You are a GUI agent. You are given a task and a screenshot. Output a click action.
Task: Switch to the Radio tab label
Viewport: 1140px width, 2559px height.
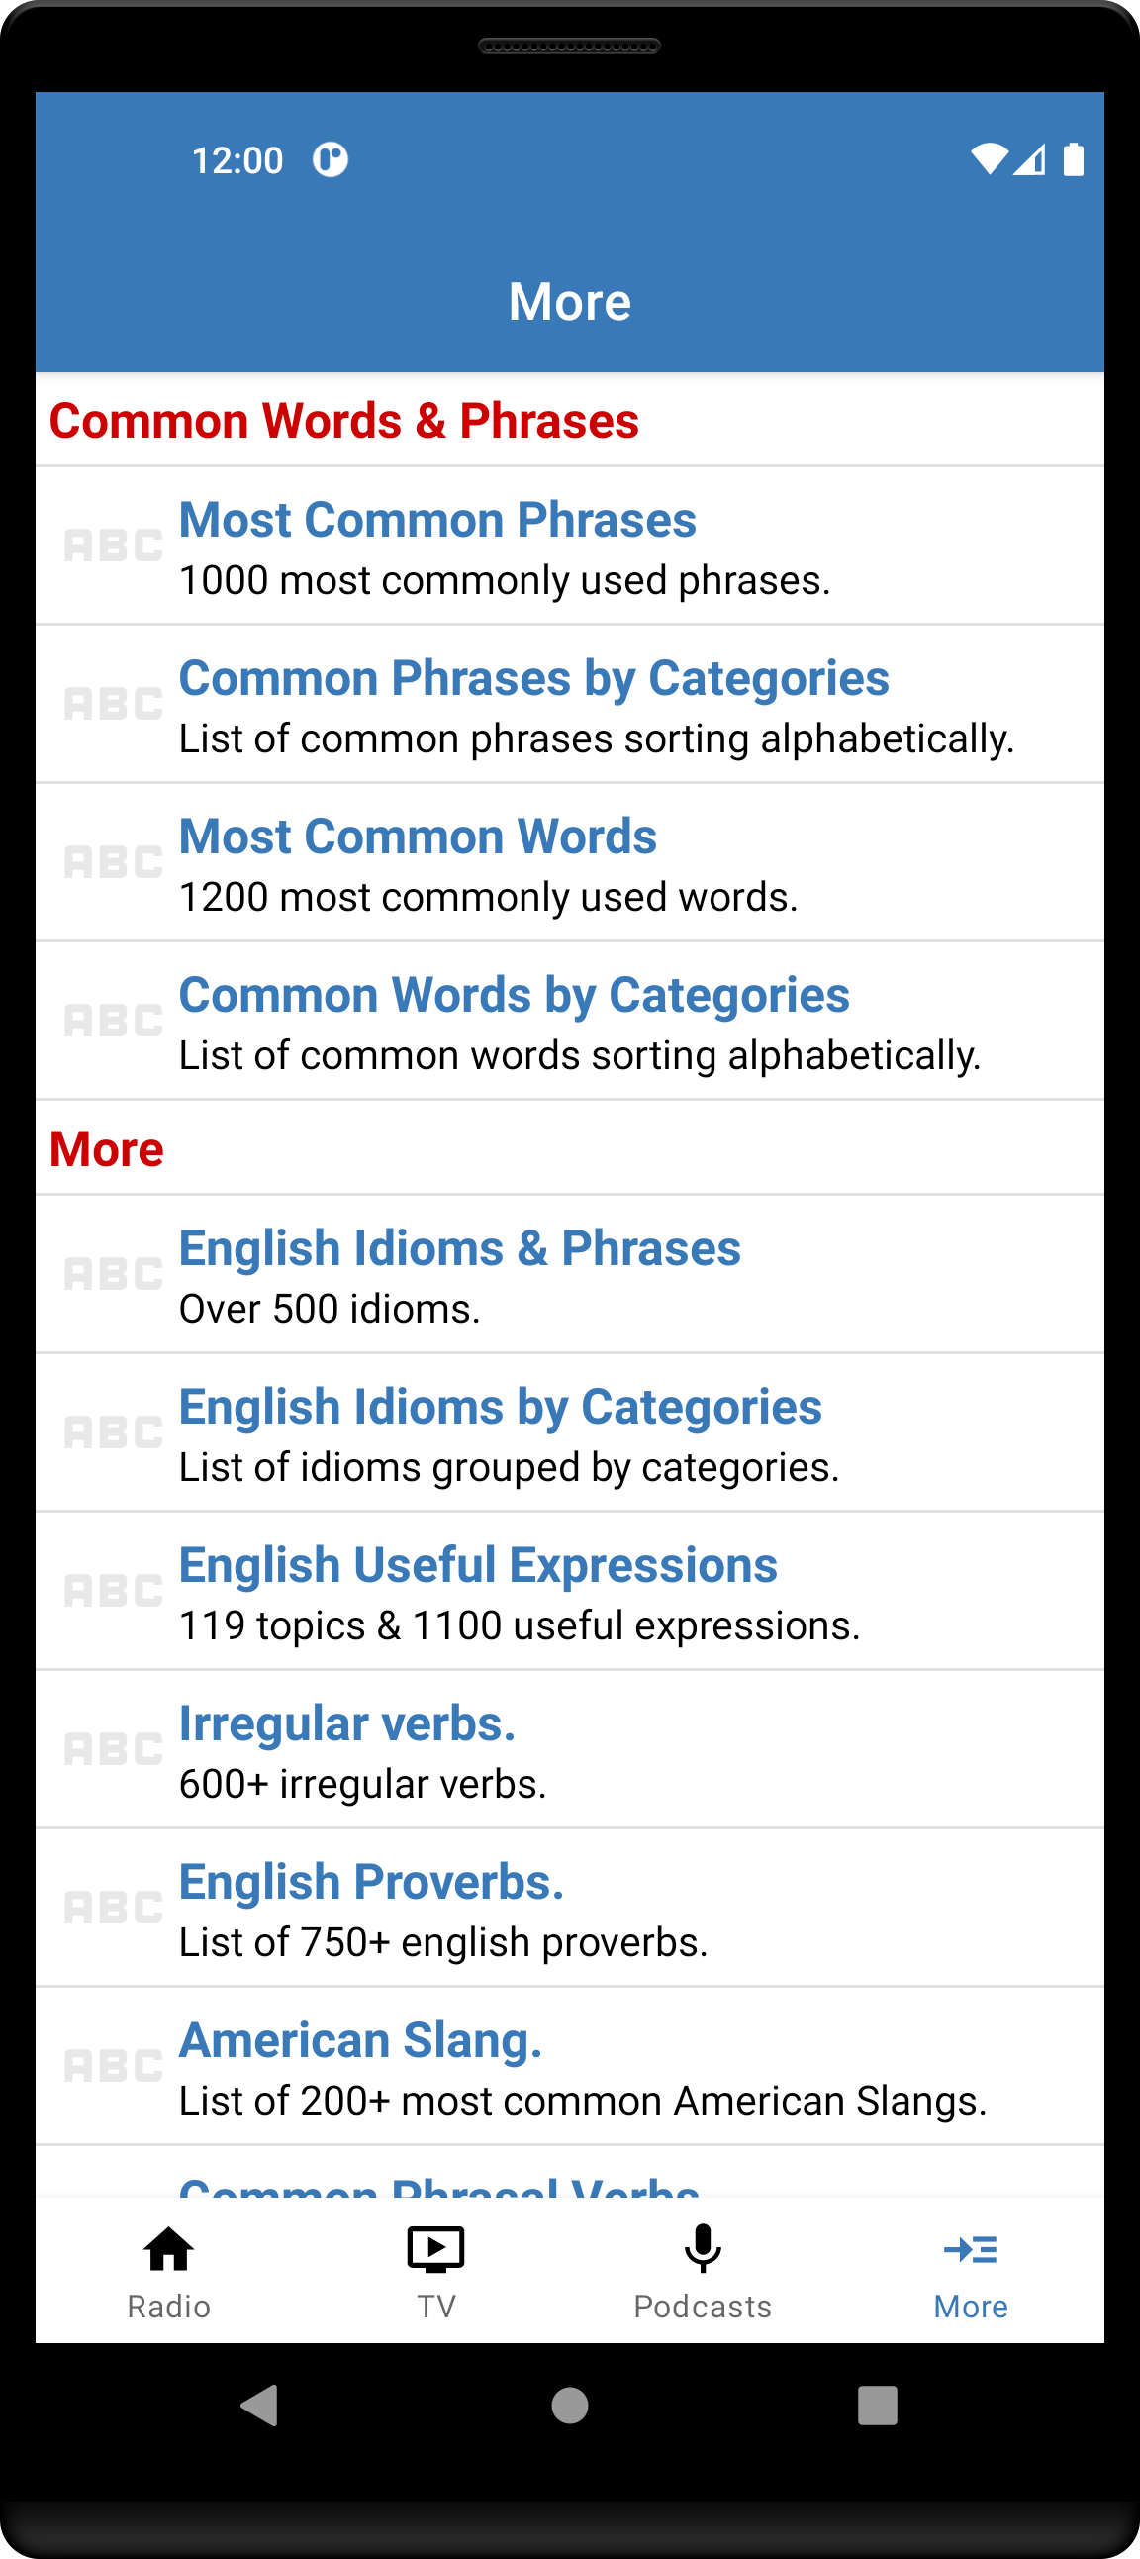(169, 2307)
